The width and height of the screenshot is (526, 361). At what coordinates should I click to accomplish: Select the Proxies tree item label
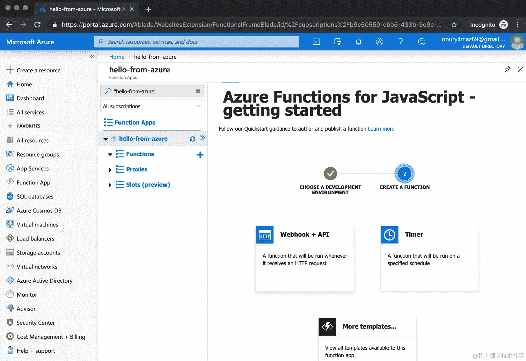137,170
